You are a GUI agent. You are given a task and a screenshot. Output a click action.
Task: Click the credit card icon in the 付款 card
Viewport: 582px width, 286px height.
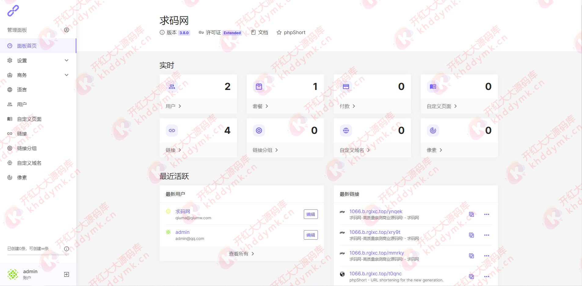click(x=346, y=87)
